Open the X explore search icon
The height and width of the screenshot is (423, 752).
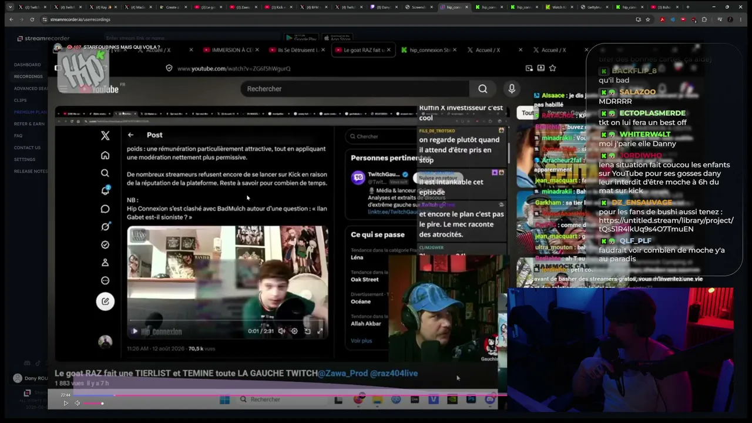click(105, 173)
